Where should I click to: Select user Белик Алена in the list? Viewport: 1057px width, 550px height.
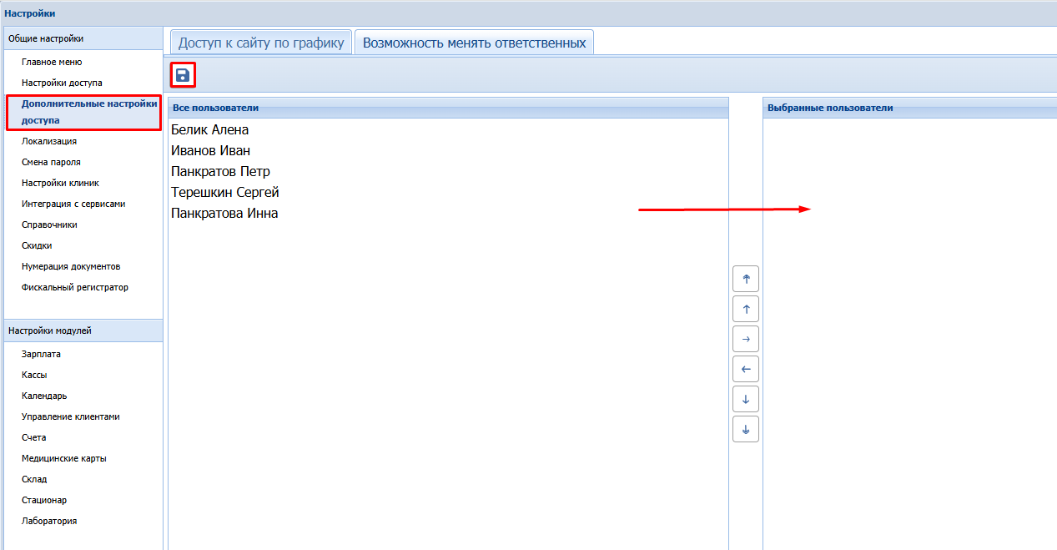coord(209,130)
